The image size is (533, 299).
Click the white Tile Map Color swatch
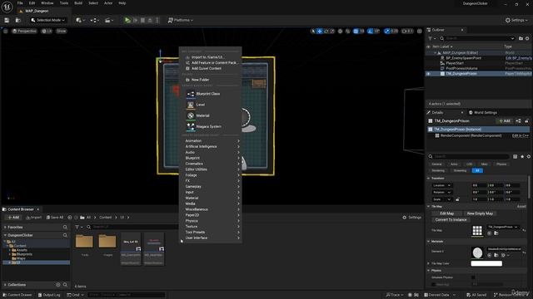pos(486,263)
